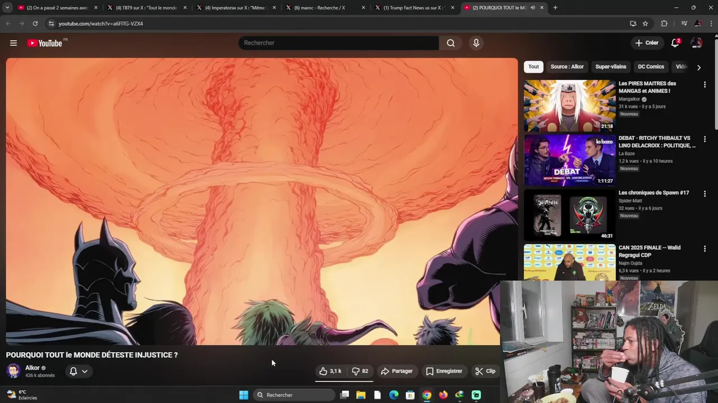
Task: Open the Alkor channel avatar
Action: 13,371
